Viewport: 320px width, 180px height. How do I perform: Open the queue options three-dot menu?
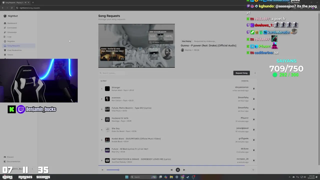[x=255, y=73]
